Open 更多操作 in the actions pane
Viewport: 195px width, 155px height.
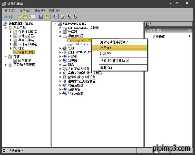tap(159, 36)
